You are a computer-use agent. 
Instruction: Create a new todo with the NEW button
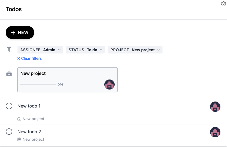[x=20, y=33]
